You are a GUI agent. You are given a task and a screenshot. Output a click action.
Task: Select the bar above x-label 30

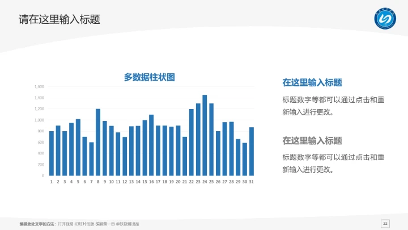point(245,160)
